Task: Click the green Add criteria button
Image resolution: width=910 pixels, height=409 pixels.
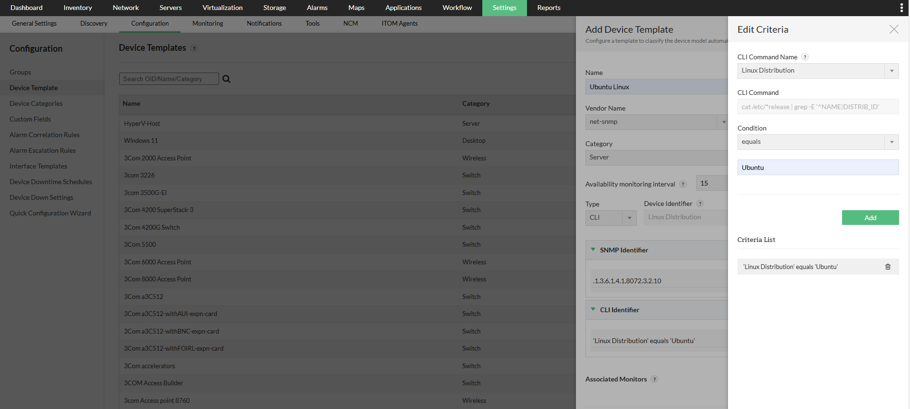Action: point(871,217)
